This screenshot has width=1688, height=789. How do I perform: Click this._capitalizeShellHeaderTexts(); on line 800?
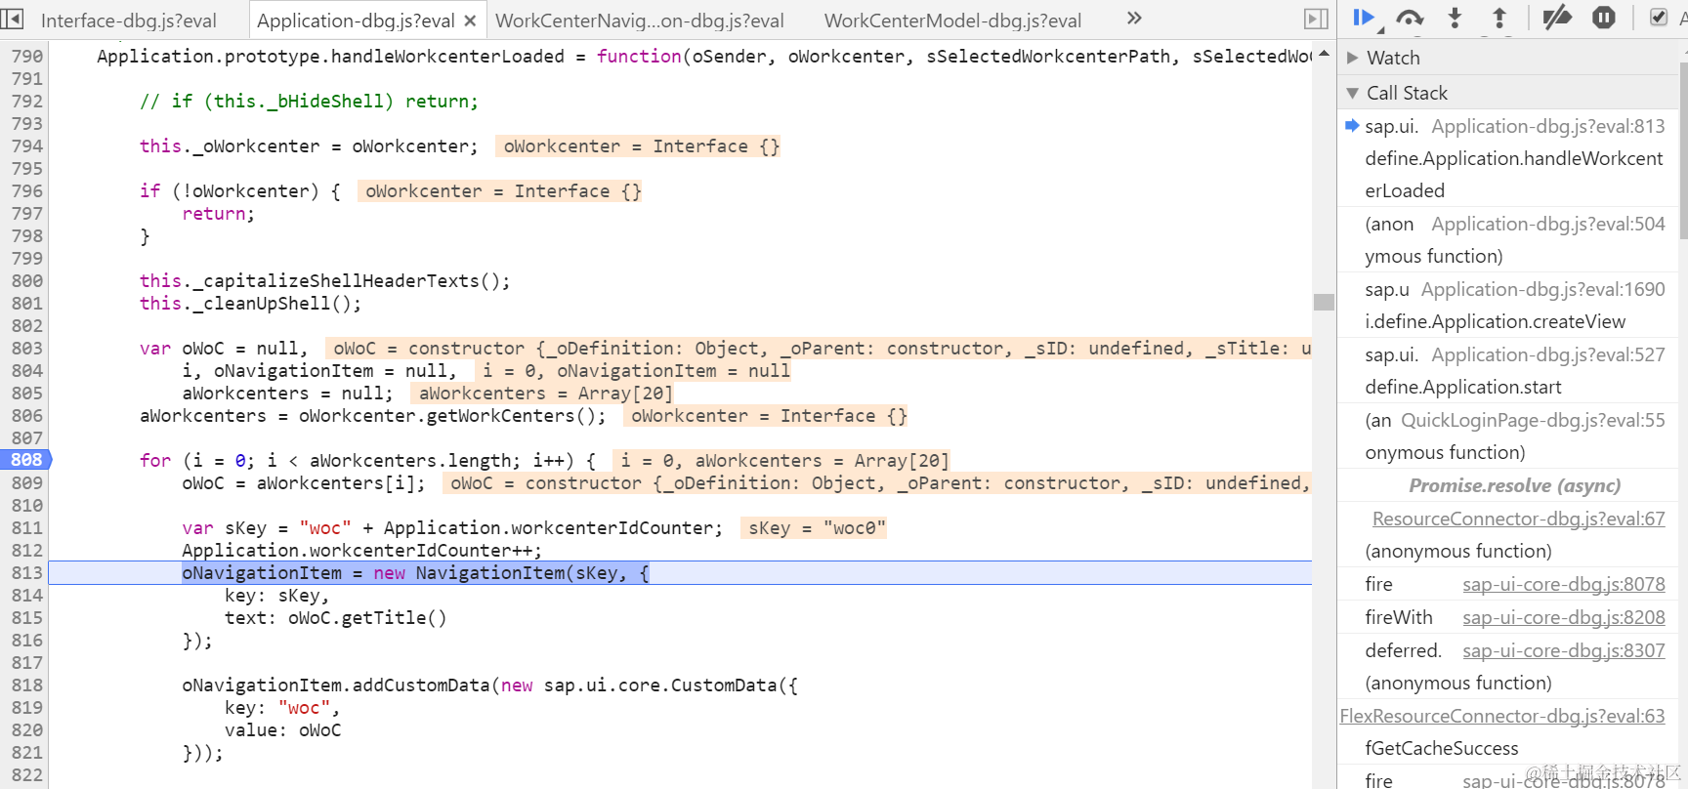coord(324,281)
